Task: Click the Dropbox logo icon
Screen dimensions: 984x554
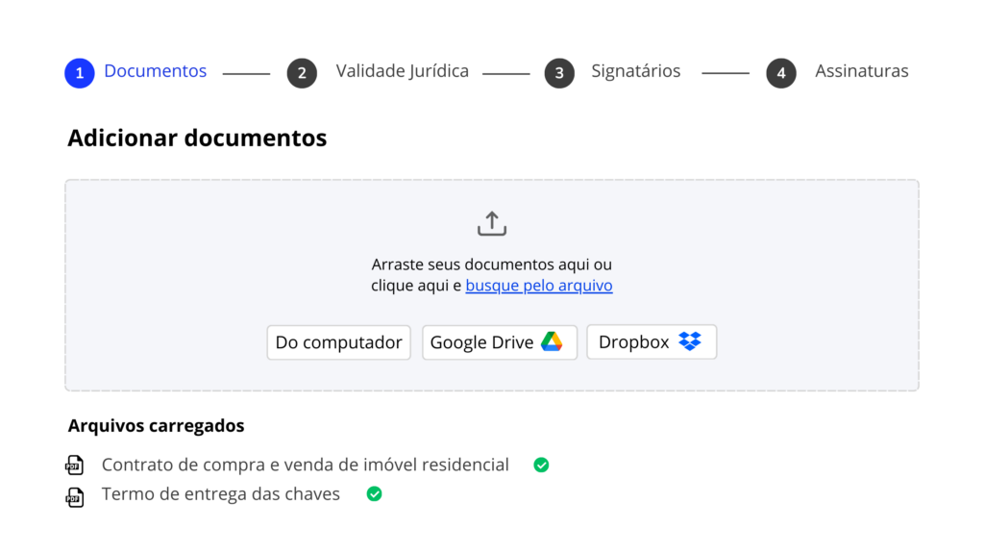Action: click(x=690, y=341)
